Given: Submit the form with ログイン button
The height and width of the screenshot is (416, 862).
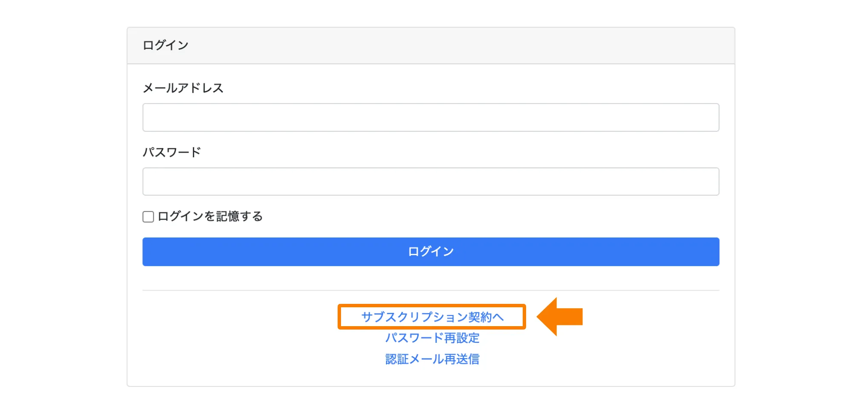Looking at the screenshot, I should (431, 252).
